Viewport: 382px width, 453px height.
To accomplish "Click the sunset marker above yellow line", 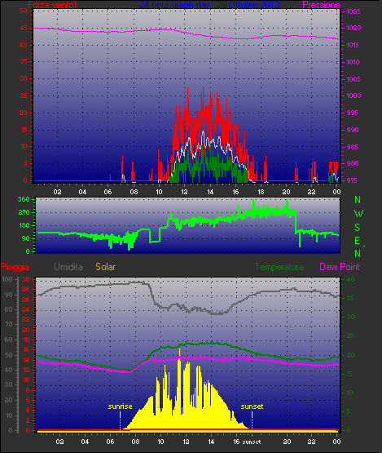I will [252, 406].
